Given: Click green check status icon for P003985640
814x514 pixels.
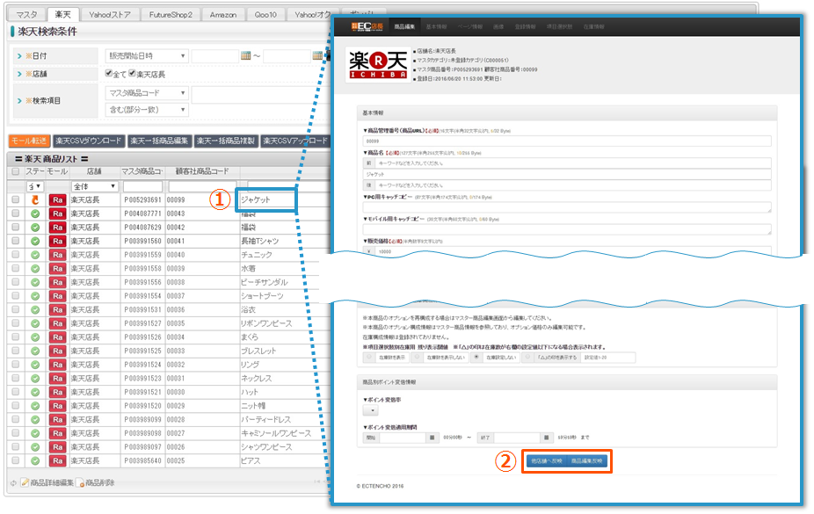Looking at the screenshot, I should click(35, 460).
